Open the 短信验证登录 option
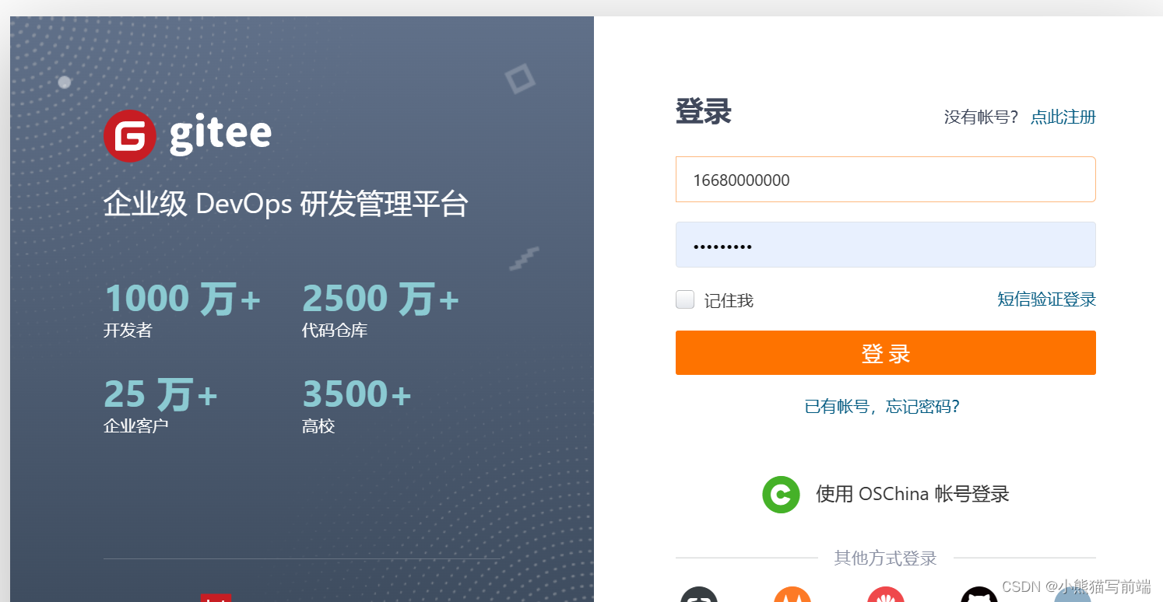This screenshot has width=1163, height=602. [1047, 299]
